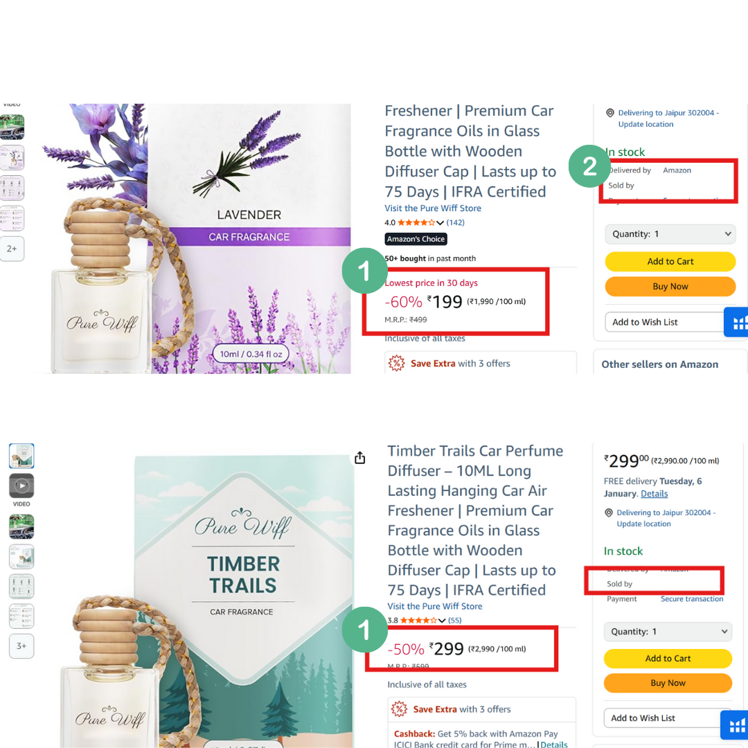This screenshot has width=748, height=748.
Task: Open the Secure transaction link
Action: click(692, 598)
